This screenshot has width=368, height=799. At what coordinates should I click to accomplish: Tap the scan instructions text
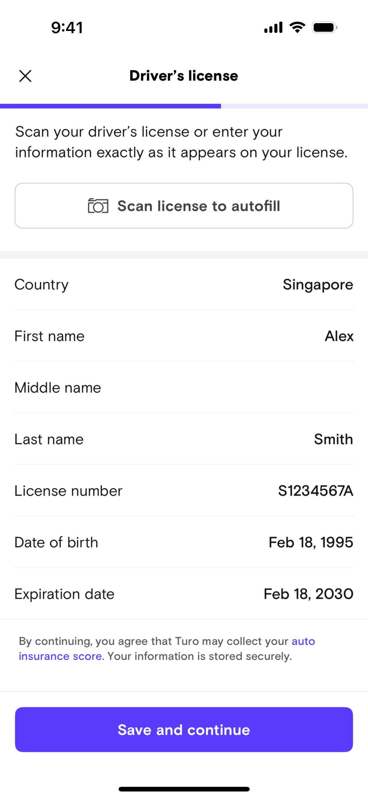tap(181, 142)
